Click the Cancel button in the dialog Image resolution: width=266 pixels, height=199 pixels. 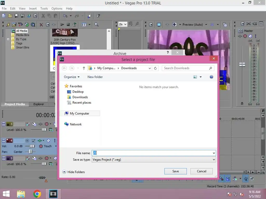pyautogui.click(x=202, y=171)
